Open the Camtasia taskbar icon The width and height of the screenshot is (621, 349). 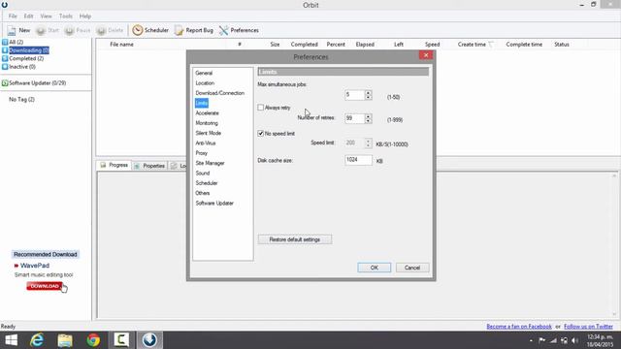click(121, 340)
